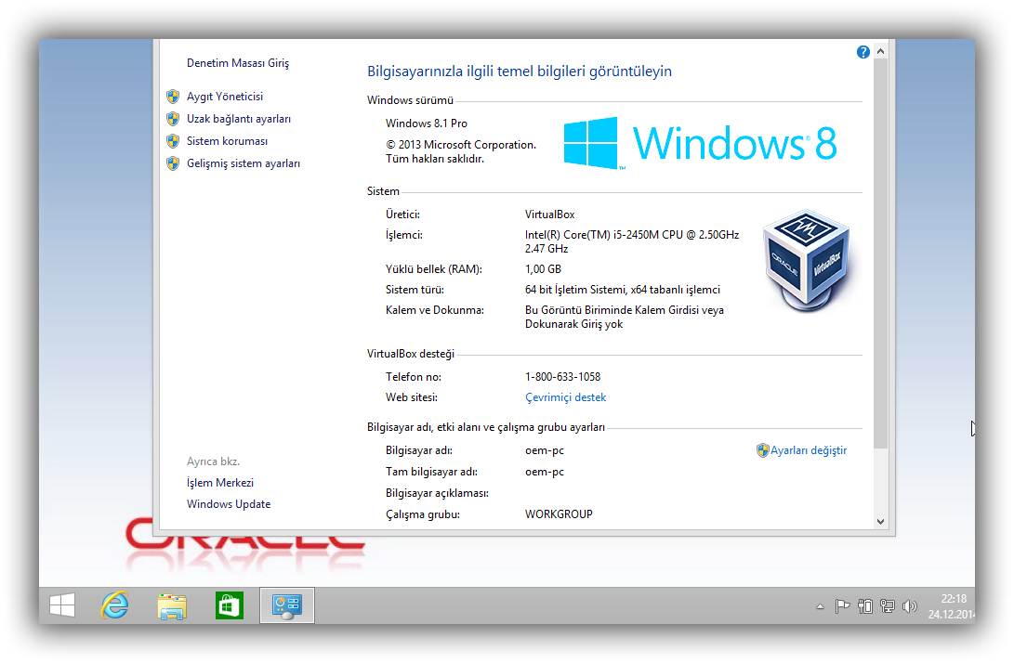Open the Action Center flag tray icon
The height and width of the screenshot is (663, 1014).
point(842,606)
